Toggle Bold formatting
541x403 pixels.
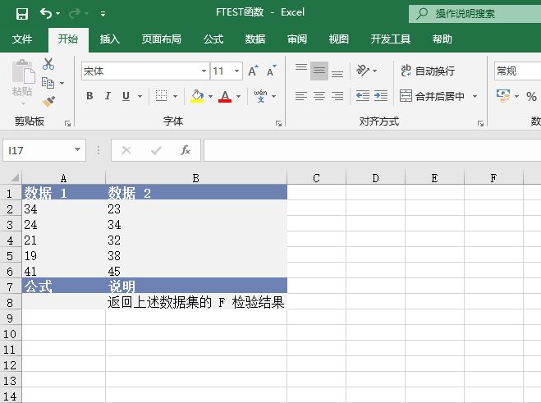pos(89,96)
